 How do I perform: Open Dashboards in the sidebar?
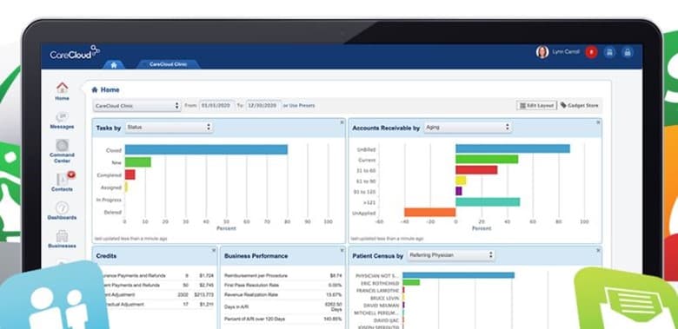63,211
